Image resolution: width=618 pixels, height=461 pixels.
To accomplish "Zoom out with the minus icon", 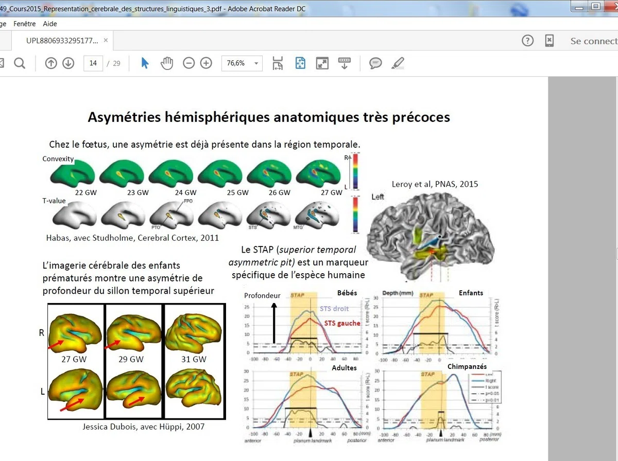I will click(189, 63).
